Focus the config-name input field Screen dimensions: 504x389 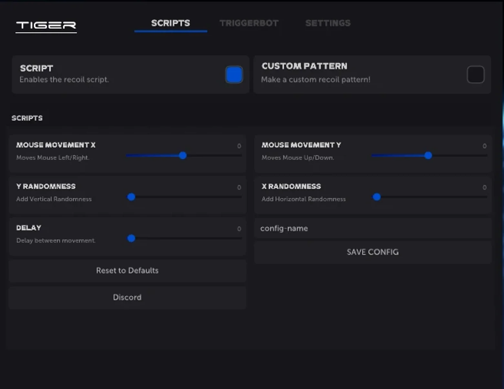click(x=373, y=228)
